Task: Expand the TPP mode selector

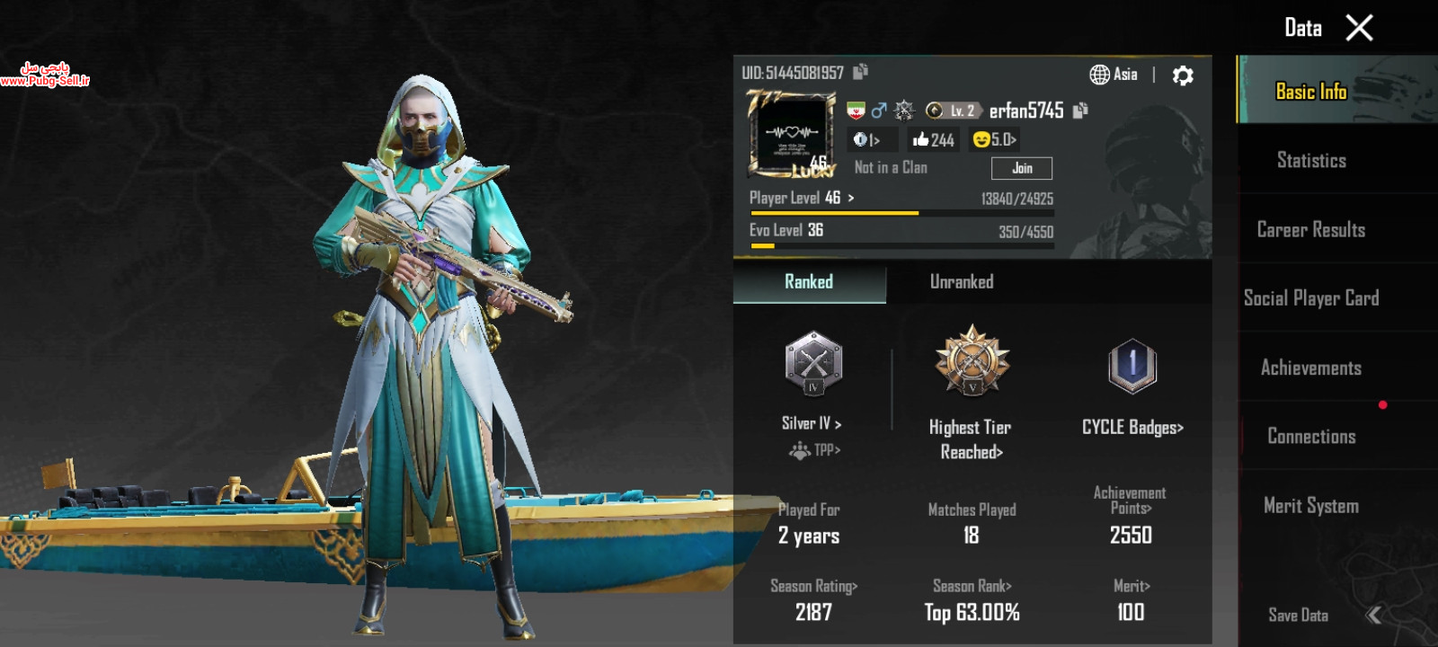Action: 815,450
